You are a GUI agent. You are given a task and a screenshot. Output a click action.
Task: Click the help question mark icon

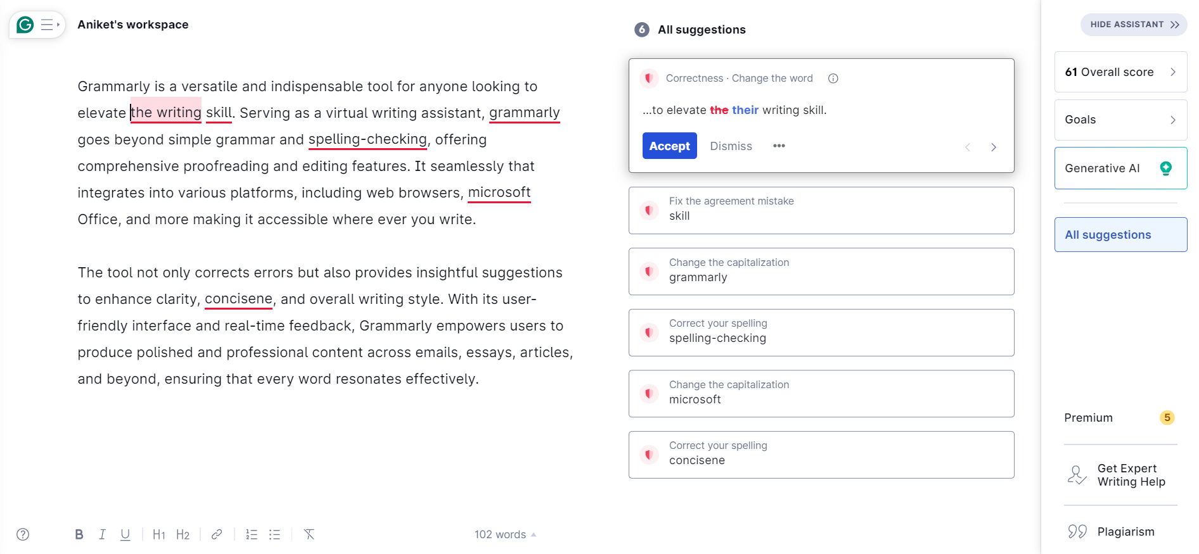(x=23, y=534)
